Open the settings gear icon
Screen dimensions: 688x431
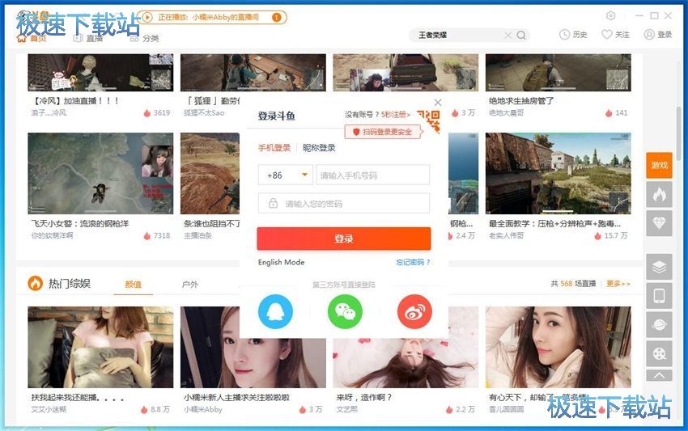610,16
